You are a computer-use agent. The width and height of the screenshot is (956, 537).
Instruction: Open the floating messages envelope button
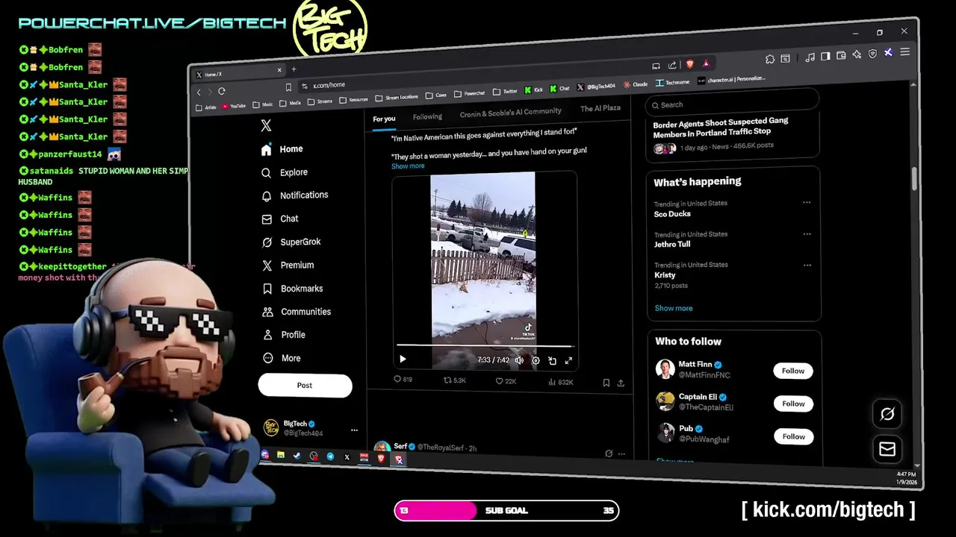(887, 449)
